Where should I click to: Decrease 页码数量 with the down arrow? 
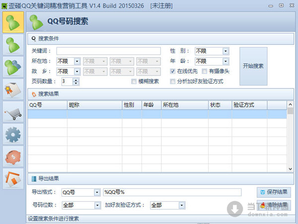pos(76,83)
